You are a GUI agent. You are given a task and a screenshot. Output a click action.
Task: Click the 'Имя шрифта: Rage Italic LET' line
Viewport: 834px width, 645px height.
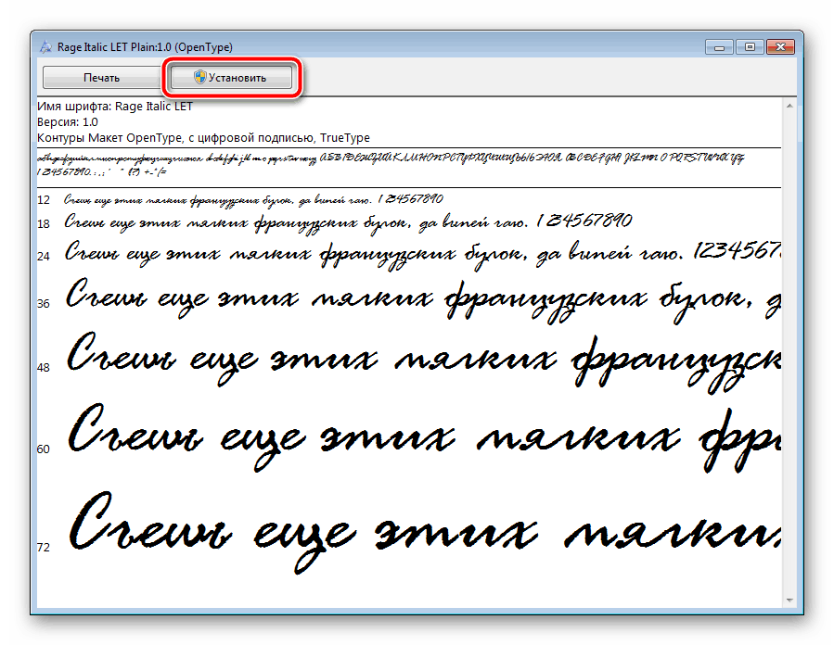pos(115,107)
